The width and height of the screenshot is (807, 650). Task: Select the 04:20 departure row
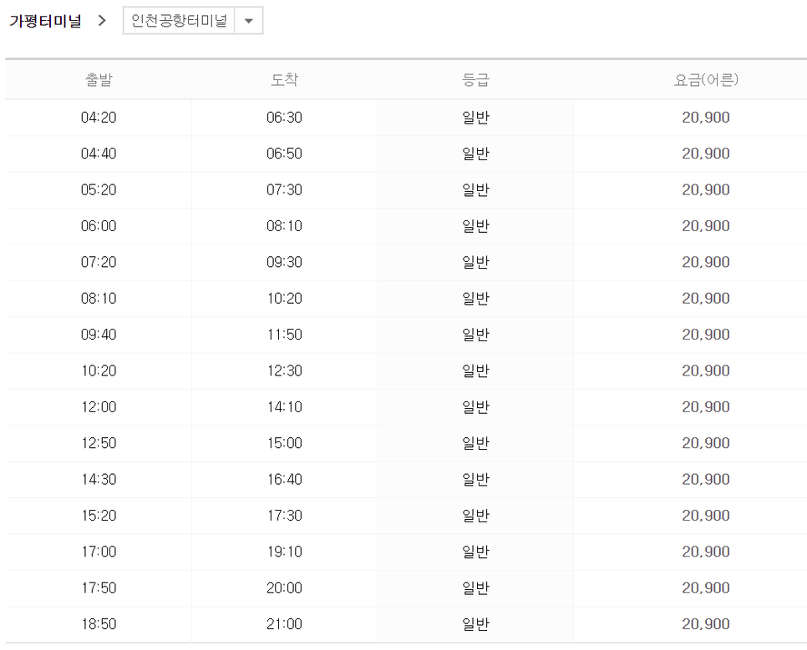(x=406, y=118)
